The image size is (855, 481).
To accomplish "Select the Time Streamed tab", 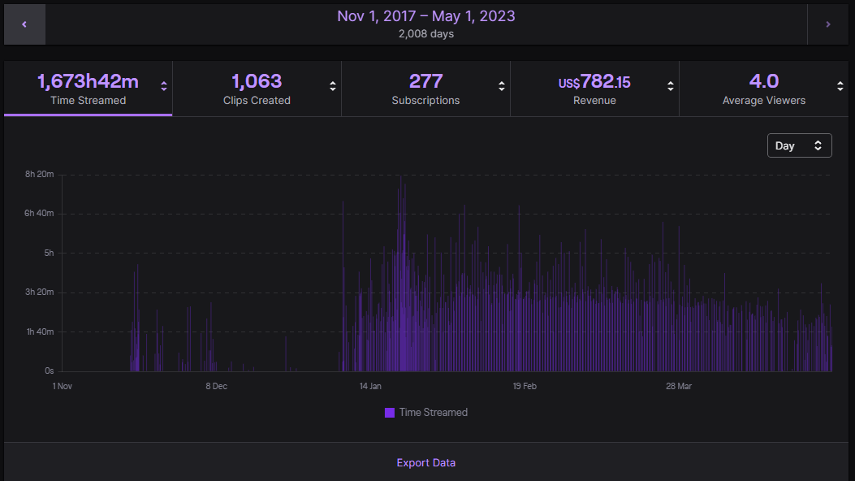I will point(89,89).
